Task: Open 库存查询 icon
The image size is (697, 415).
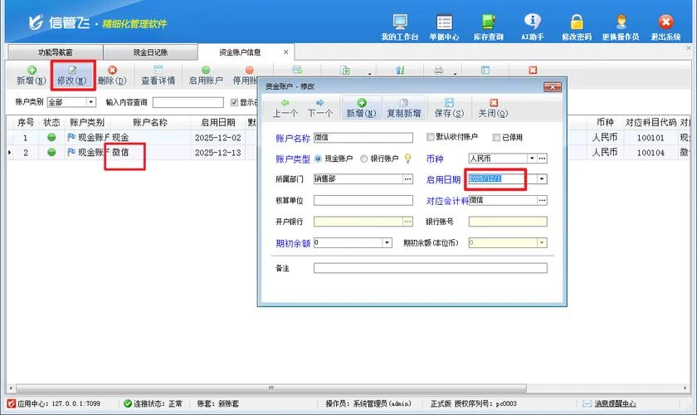Action: click(488, 27)
